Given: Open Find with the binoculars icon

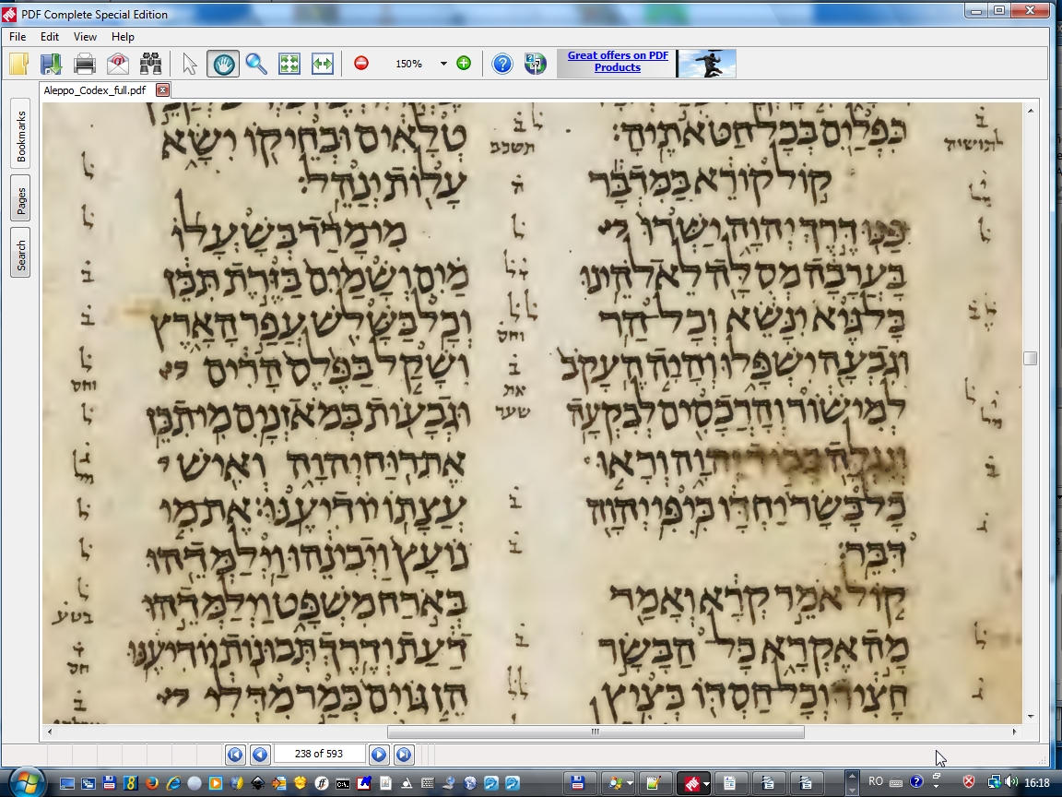Looking at the screenshot, I should click(150, 64).
